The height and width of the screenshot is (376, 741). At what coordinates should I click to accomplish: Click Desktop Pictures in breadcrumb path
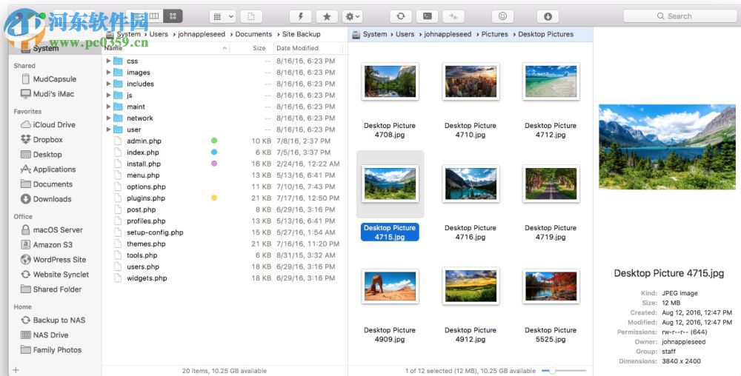pyautogui.click(x=546, y=34)
